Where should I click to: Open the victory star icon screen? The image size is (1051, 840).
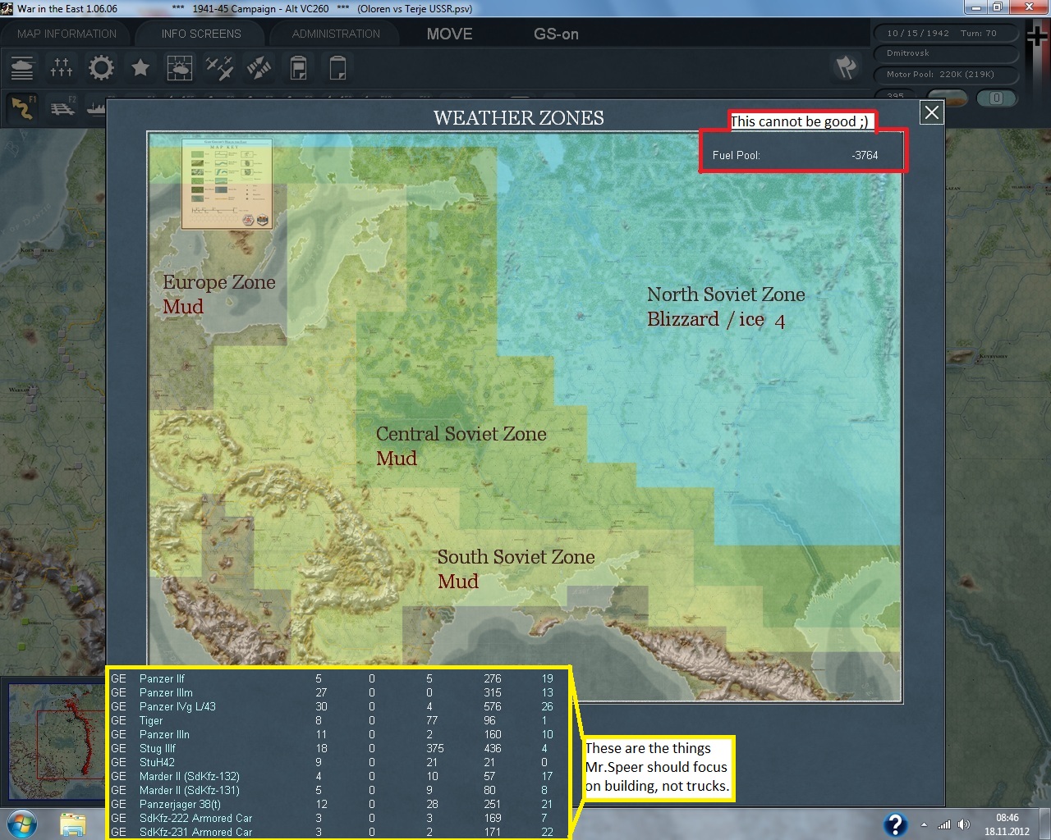click(x=140, y=67)
